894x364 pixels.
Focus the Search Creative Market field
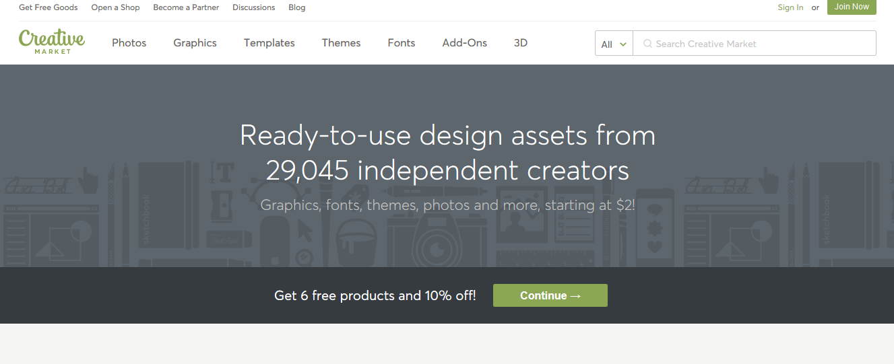755,44
